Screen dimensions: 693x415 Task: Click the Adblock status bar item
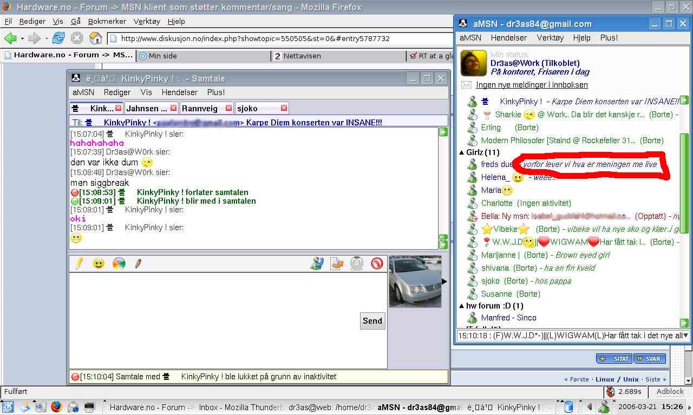point(670,392)
